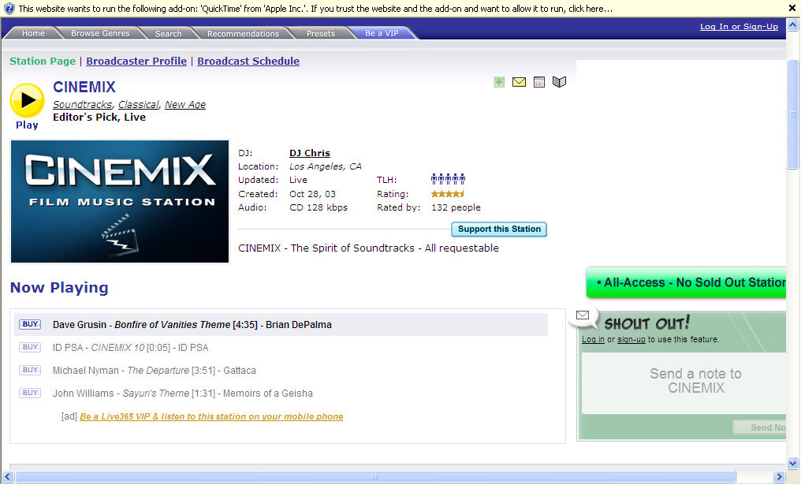Click the horizontal scrollbar right arrow
801x485 pixels.
coord(779,477)
